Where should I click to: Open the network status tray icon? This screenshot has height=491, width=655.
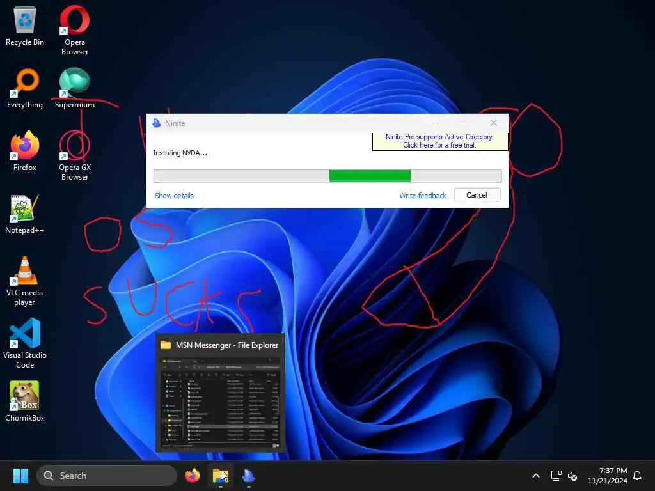pyautogui.click(x=556, y=476)
